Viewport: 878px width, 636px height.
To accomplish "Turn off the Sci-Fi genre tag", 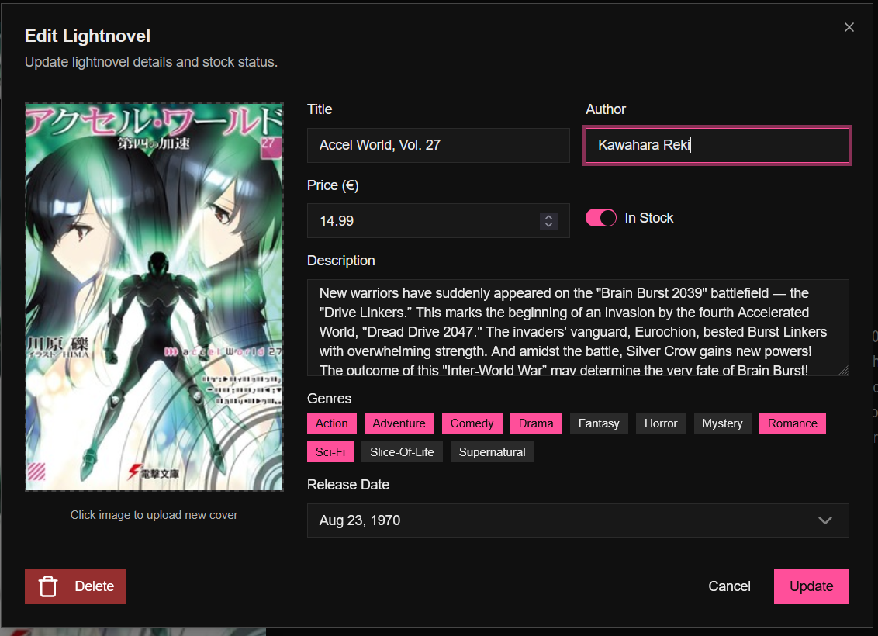I will [x=330, y=452].
